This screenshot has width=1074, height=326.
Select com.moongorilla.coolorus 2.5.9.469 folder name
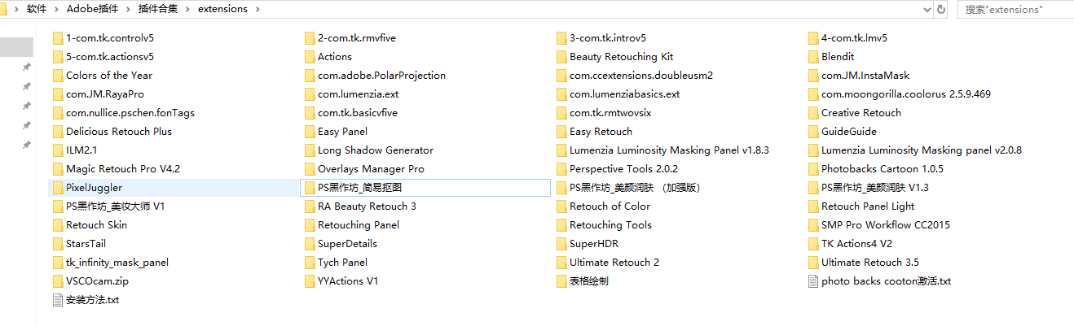click(x=906, y=94)
